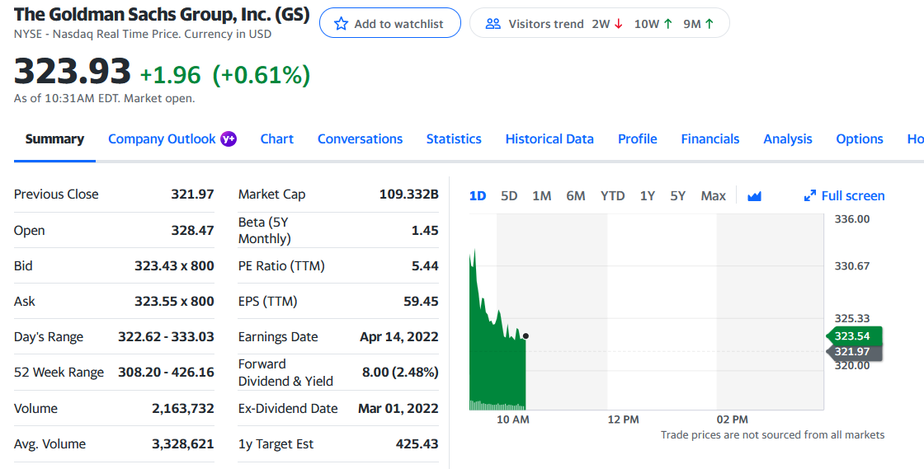This screenshot has width=924, height=469.
Task: Select the 5D chart range
Action: click(x=509, y=196)
